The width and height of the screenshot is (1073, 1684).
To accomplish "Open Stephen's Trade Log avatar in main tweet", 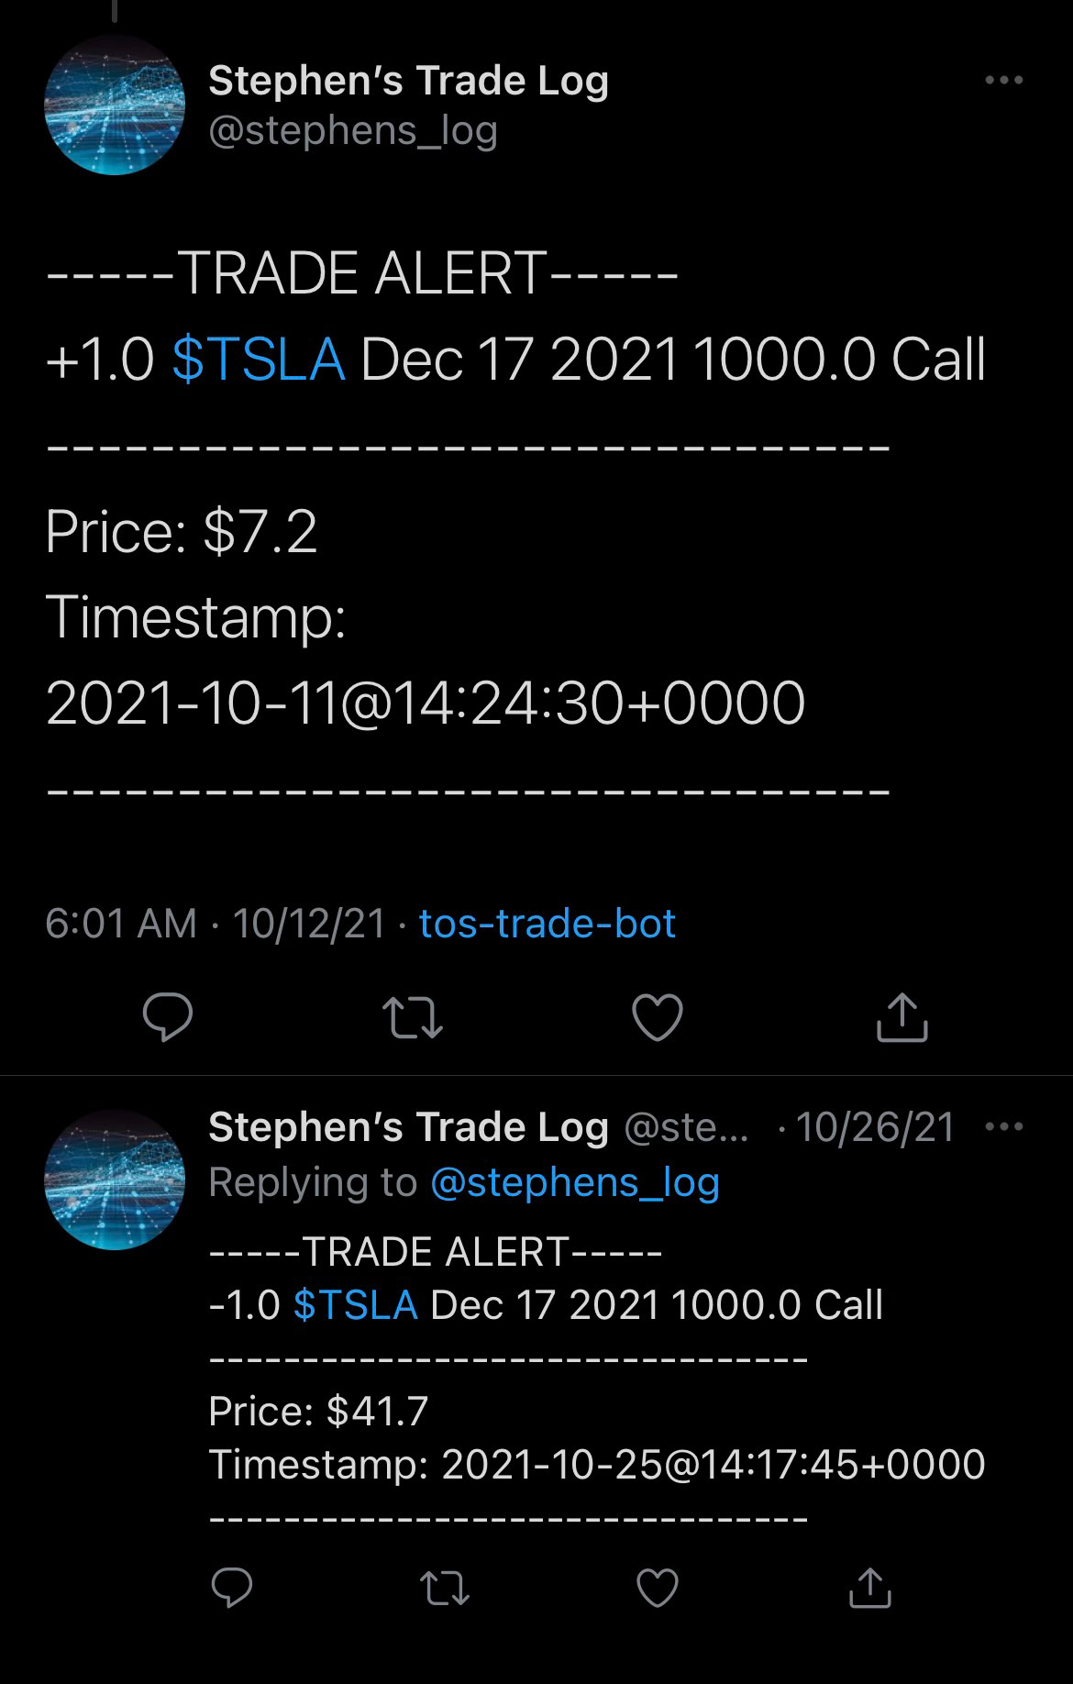I will pos(115,105).
